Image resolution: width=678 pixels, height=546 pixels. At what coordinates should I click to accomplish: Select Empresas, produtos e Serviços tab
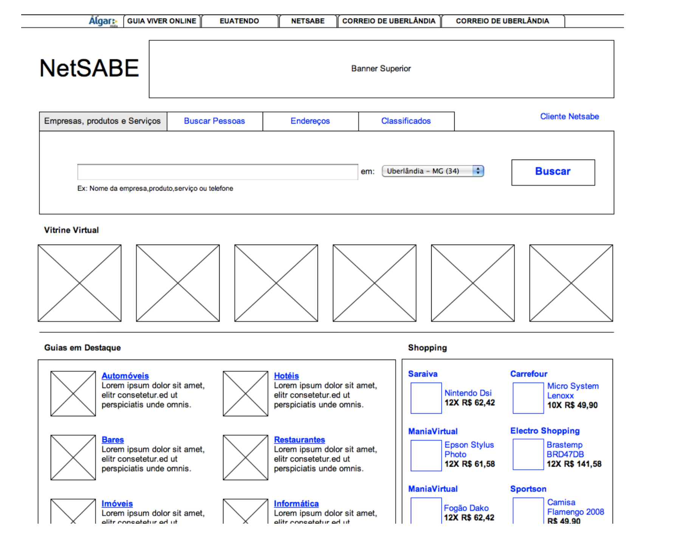pyautogui.click(x=102, y=121)
